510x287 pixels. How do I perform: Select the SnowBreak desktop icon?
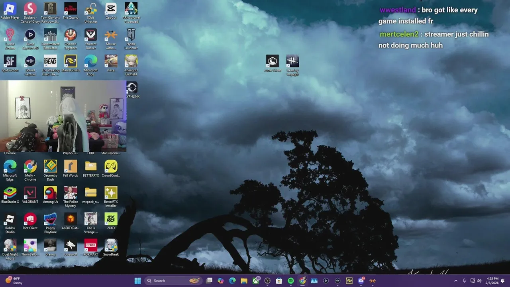point(111,248)
